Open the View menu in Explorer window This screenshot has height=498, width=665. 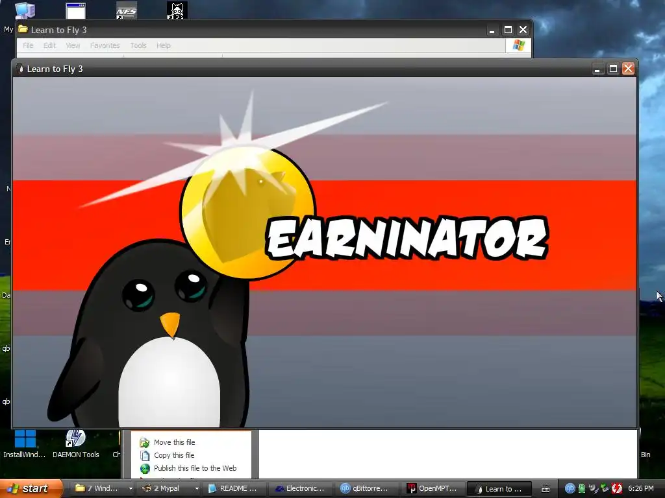[x=73, y=45]
